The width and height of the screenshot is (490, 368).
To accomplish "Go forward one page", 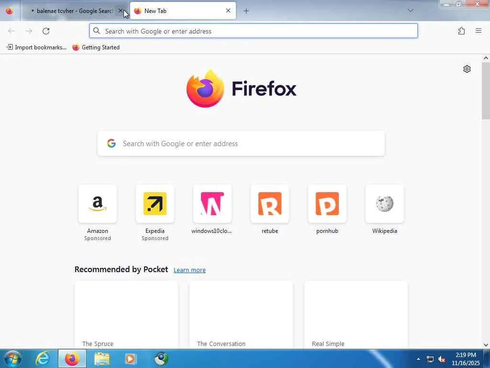I will [29, 31].
